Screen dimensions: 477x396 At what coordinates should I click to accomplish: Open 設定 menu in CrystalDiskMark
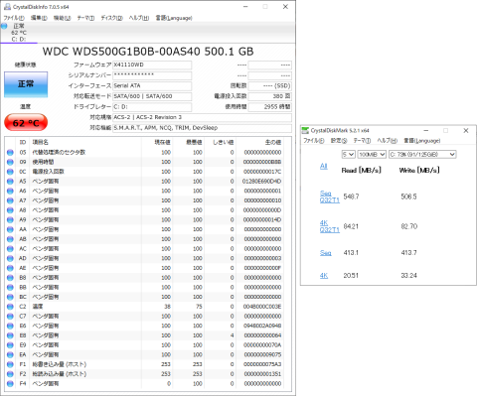339,141
